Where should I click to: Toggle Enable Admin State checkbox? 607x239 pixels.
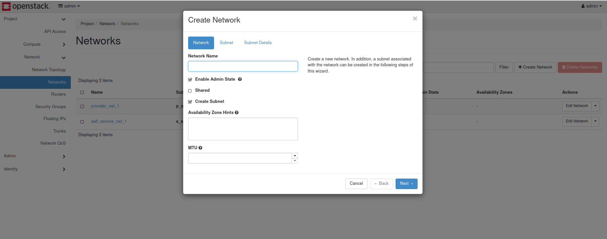[190, 80]
